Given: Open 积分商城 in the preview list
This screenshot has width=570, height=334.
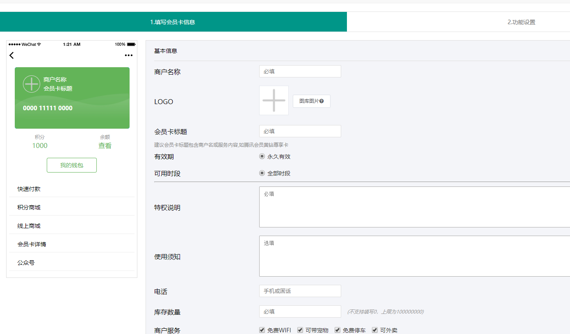Looking at the screenshot, I should pyautogui.click(x=72, y=207).
